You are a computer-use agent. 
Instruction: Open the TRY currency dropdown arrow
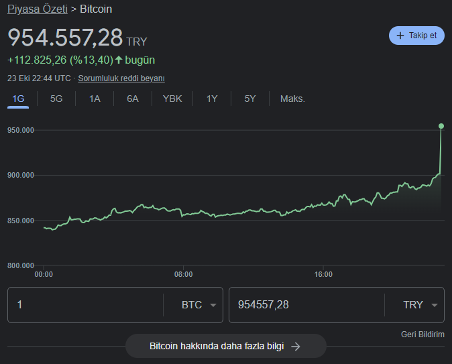(435, 305)
